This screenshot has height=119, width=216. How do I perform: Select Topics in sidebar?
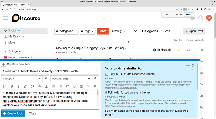24,30
